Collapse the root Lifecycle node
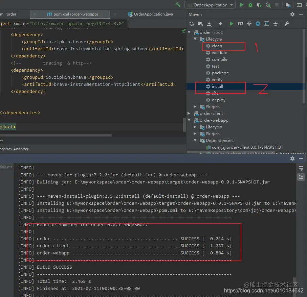This screenshot has height=297, width=307. coord(195,39)
